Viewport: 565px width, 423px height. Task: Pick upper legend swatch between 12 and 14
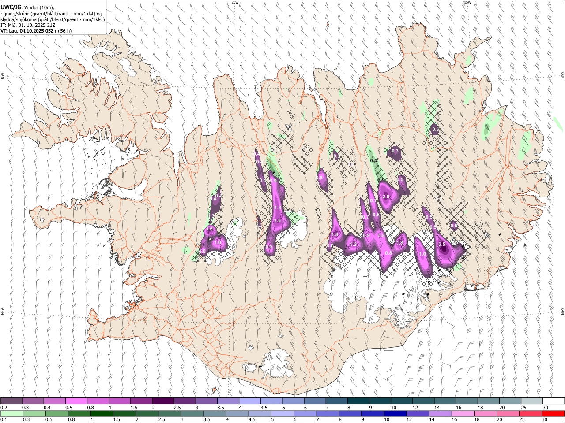point(423,401)
